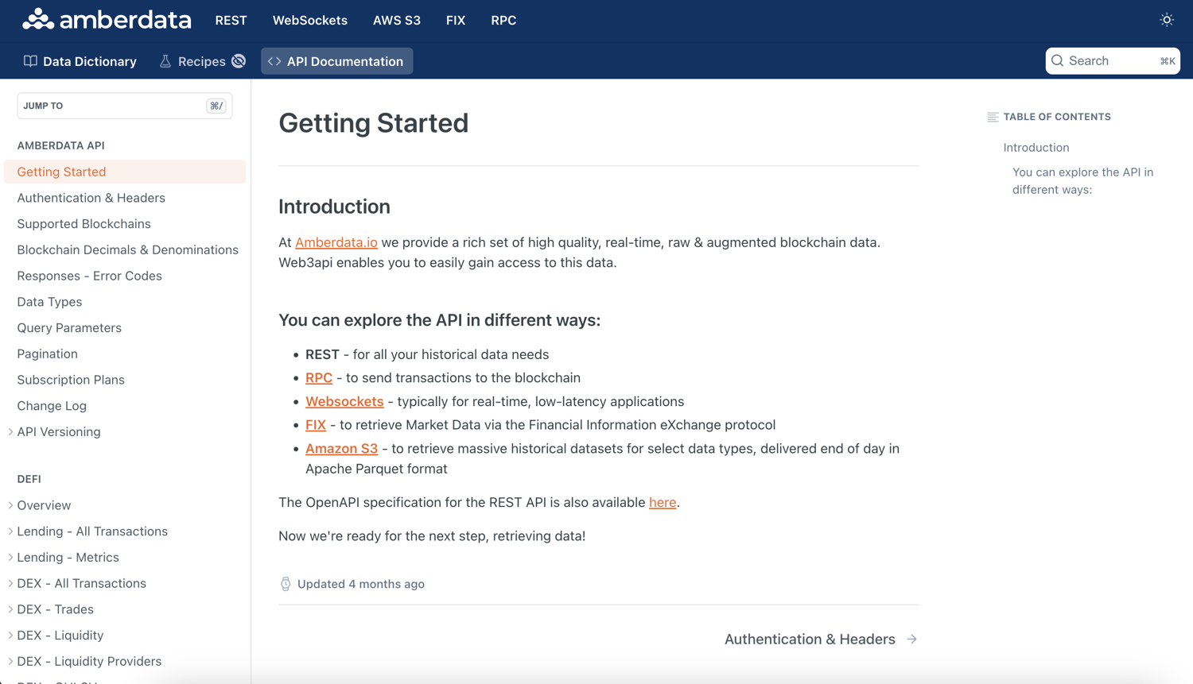Switch to the WebSockets nav tab
The height and width of the screenshot is (684, 1193).
pos(309,21)
